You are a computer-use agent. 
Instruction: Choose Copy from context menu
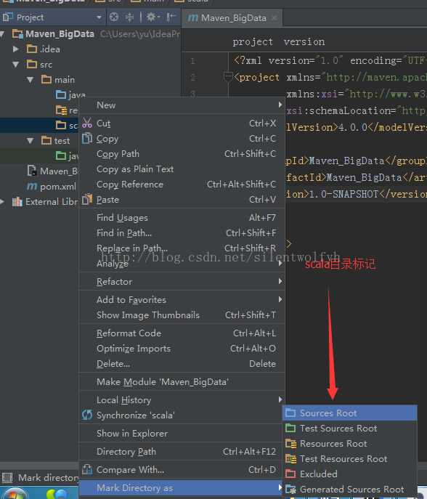point(182,139)
